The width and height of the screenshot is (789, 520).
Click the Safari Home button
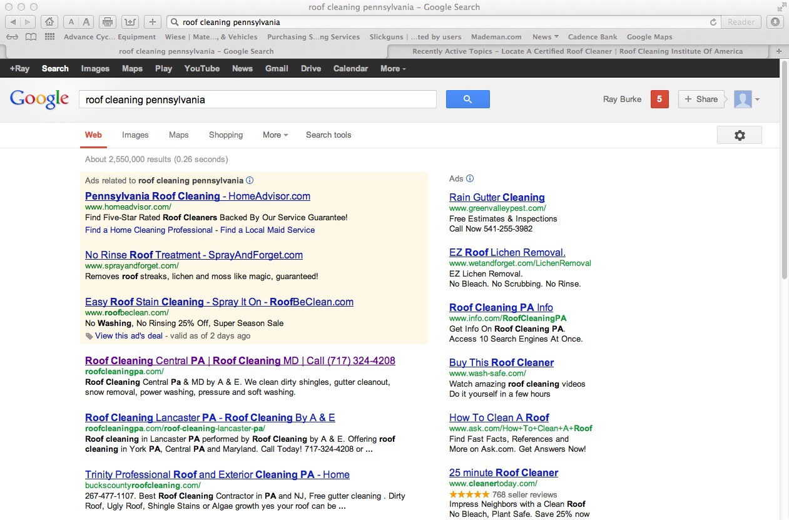(x=49, y=22)
